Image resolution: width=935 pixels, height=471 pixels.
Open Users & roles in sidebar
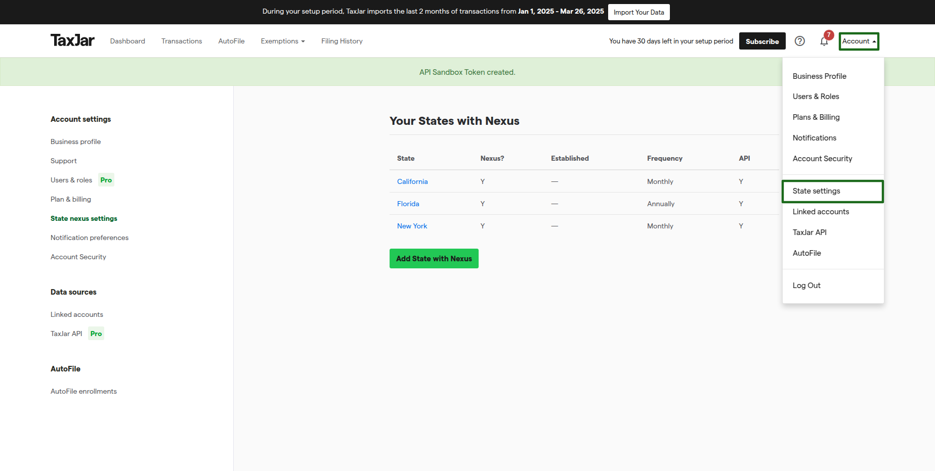(x=71, y=180)
